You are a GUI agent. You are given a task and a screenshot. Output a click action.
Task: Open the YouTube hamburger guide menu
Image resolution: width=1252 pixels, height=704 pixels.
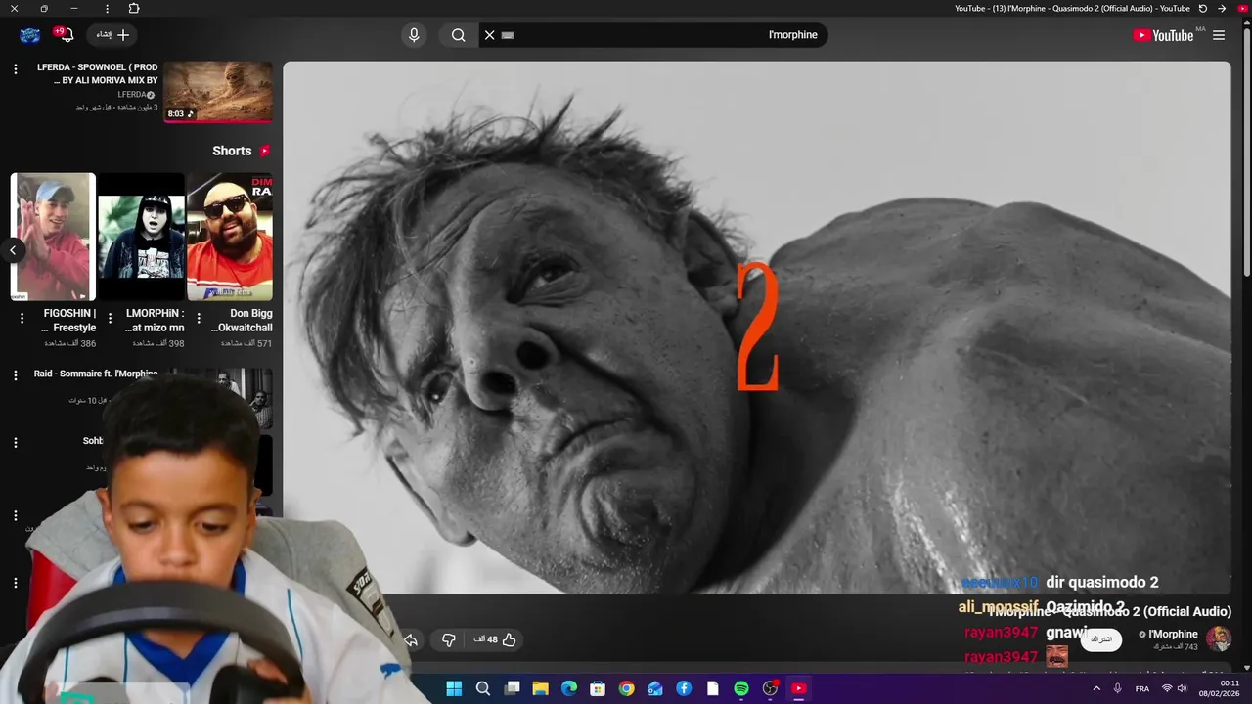coord(1218,35)
